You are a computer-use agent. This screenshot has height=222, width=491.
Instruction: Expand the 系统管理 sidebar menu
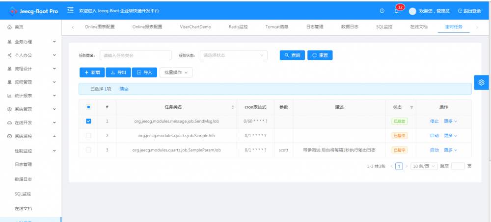tap(30, 109)
